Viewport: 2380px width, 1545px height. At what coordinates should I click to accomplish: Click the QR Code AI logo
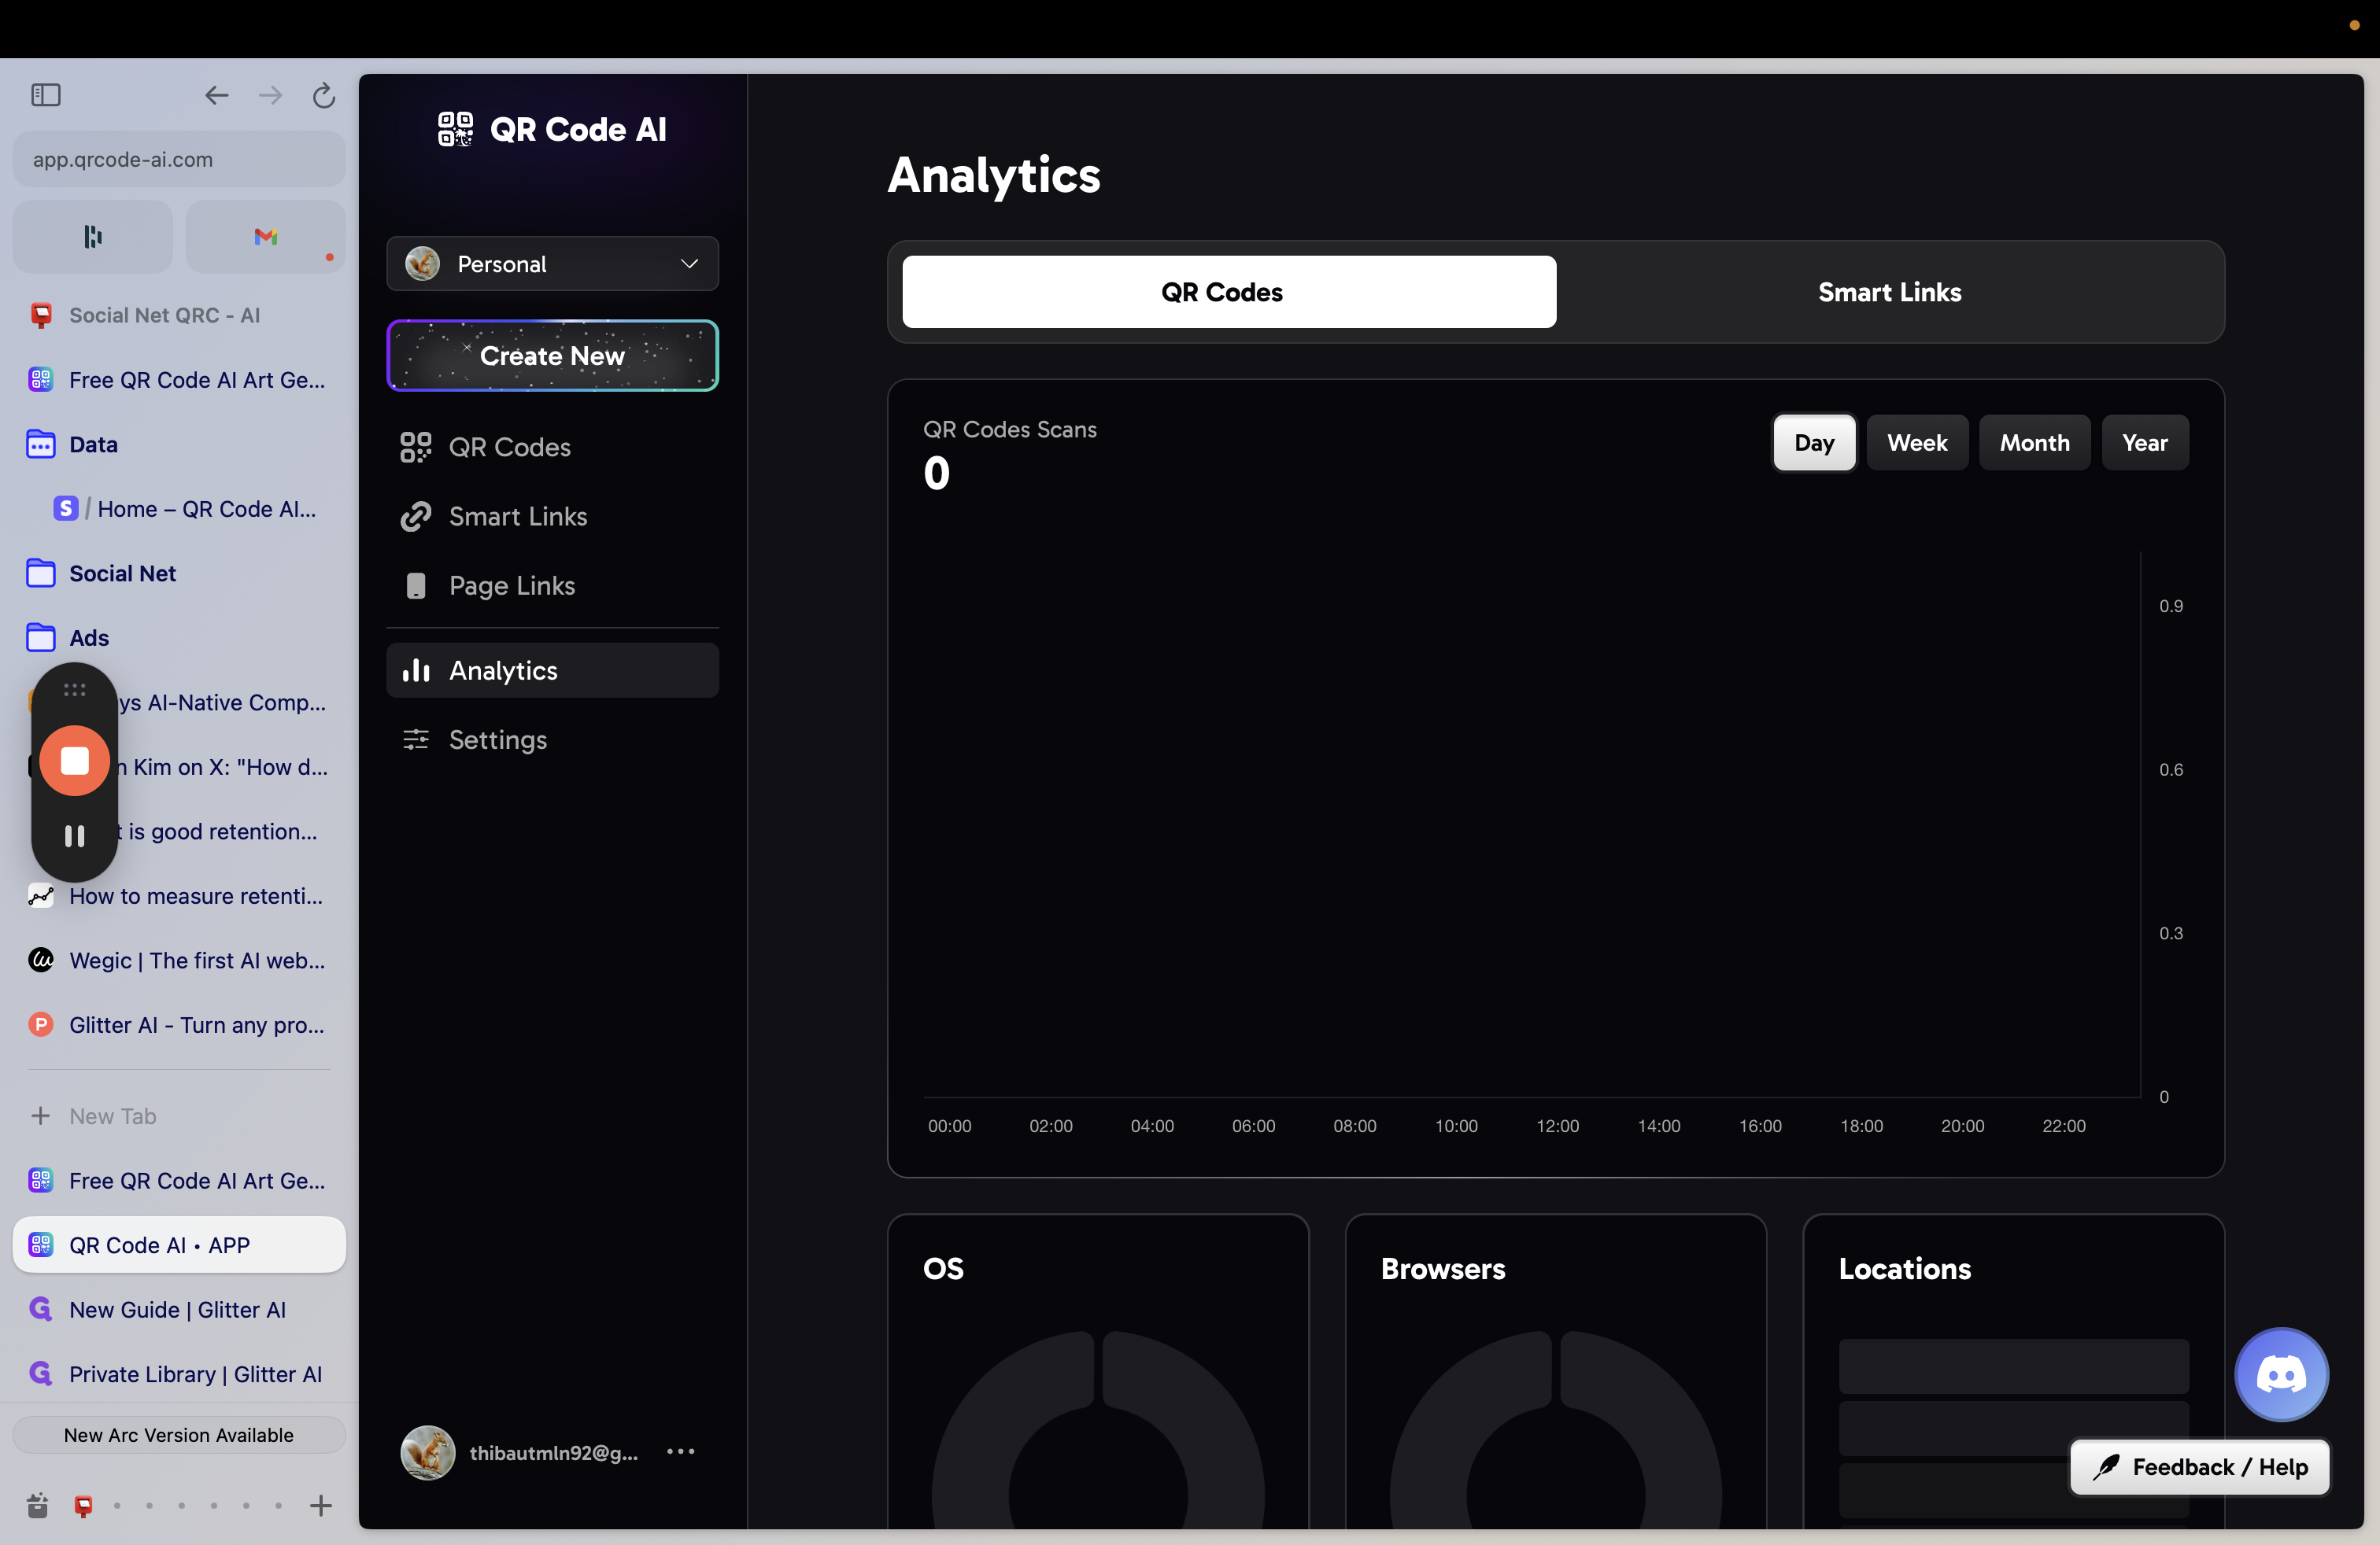552,129
